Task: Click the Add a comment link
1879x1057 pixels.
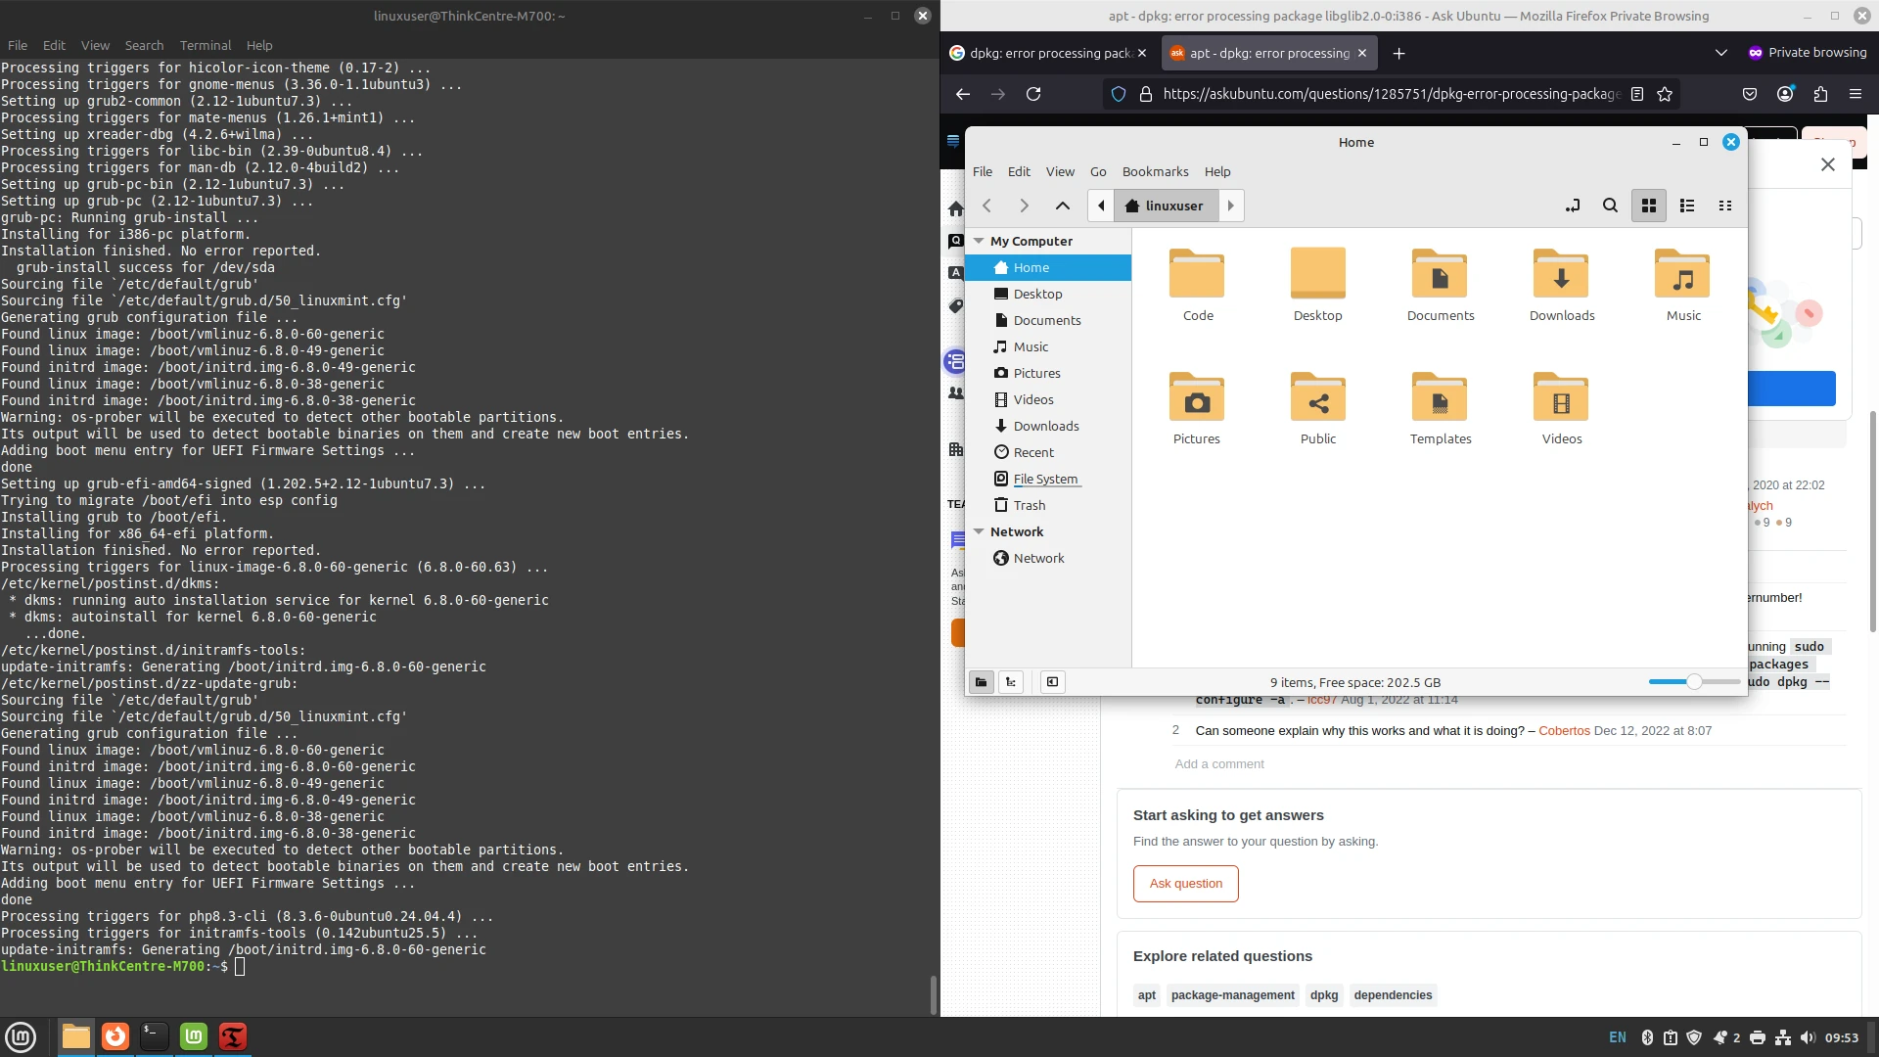Action: coord(1219,764)
